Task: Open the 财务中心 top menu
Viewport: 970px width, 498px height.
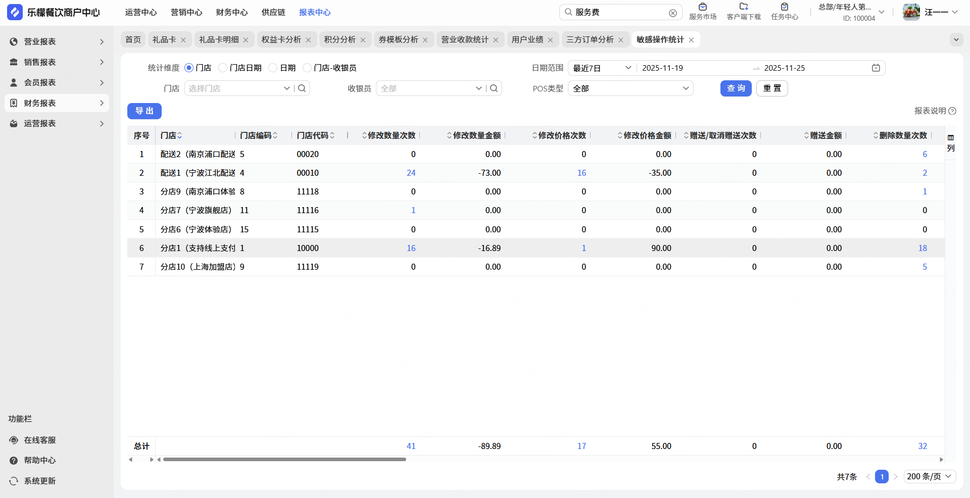Action: tap(232, 13)
